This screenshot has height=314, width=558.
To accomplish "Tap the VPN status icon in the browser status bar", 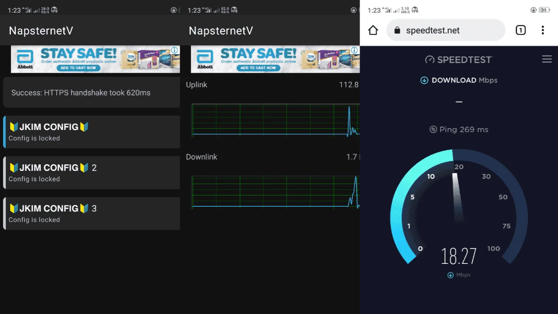I will tap(415, 10).
